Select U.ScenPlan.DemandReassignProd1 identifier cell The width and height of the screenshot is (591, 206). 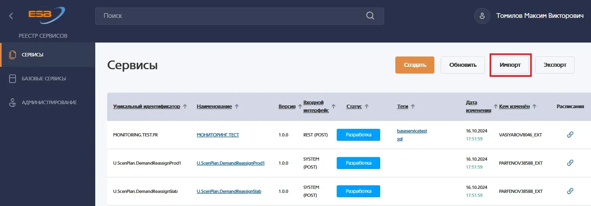pyautogui.click(x=147, y=163)
